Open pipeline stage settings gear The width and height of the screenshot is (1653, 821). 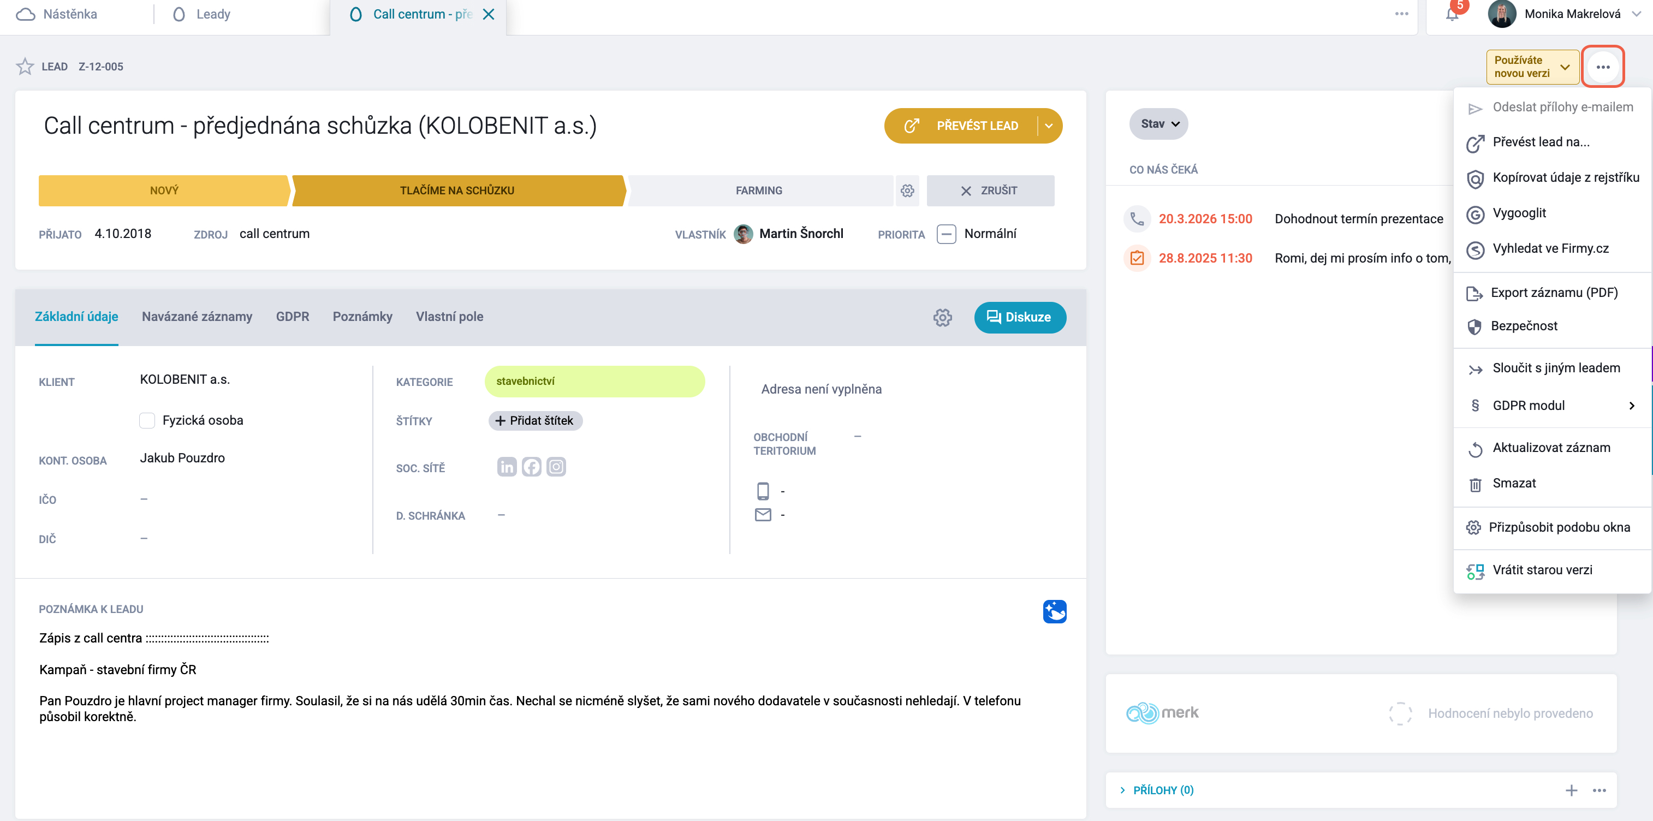point(907,191)
